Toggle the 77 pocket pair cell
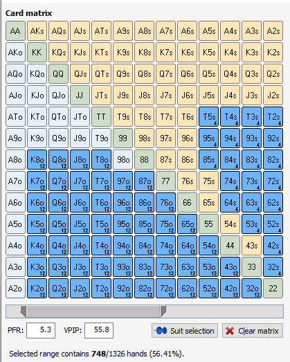The image size is (290, 362). click(x=166, y=181)
